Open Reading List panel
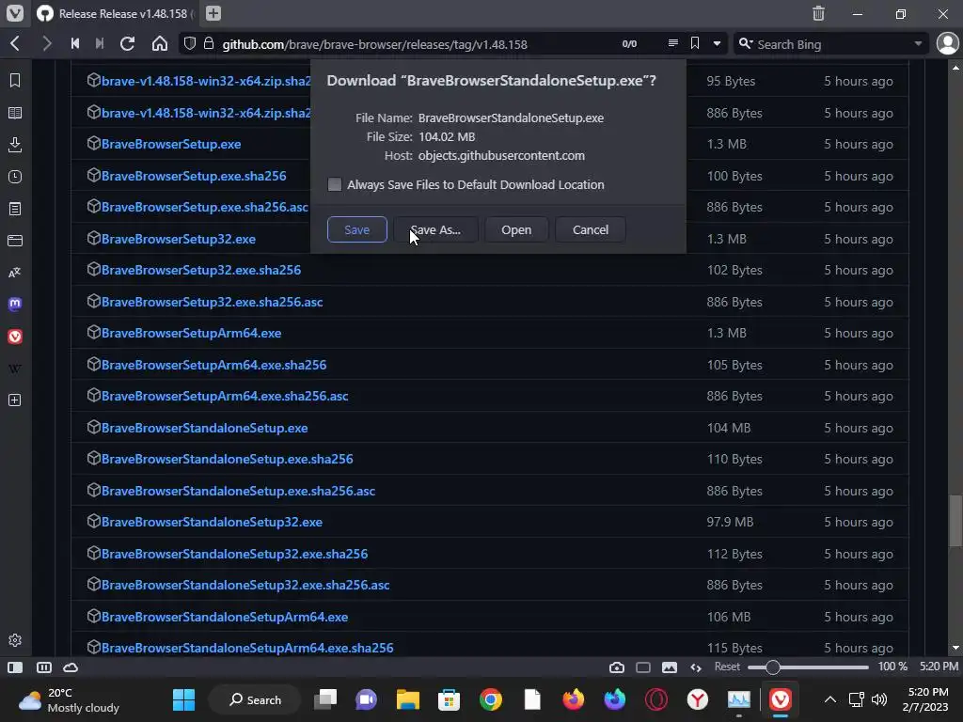Screen dimensions: 963x722 (x=15, y=113)
